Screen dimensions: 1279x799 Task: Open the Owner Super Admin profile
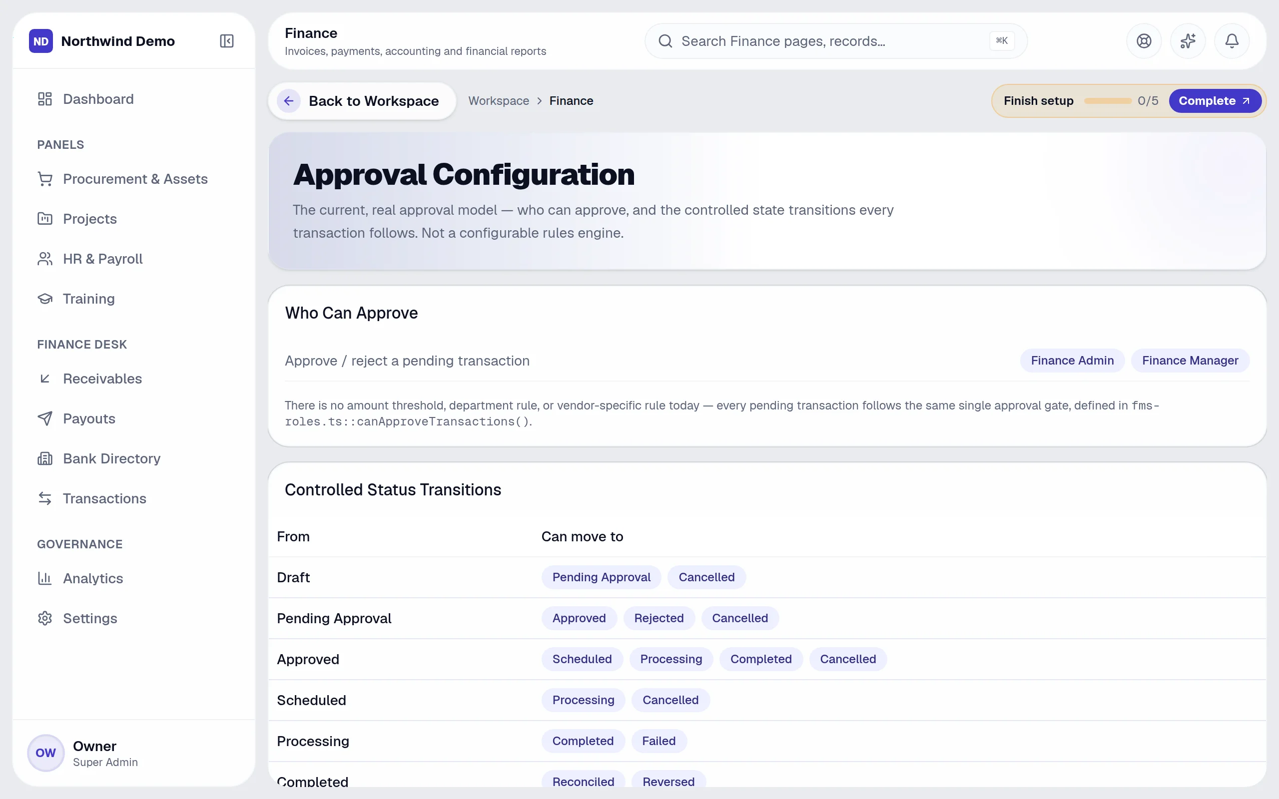(134, 753)
